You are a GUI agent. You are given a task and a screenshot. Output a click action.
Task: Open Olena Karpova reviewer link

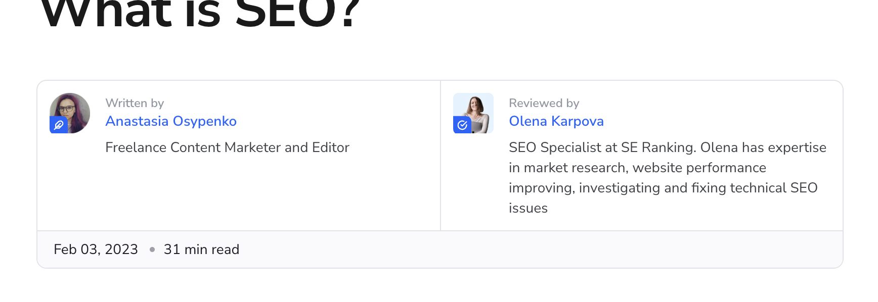click(x=556, y=121)
